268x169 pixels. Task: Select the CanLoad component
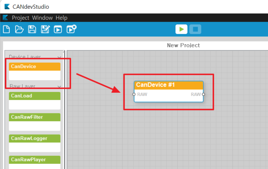pos(35,96)
